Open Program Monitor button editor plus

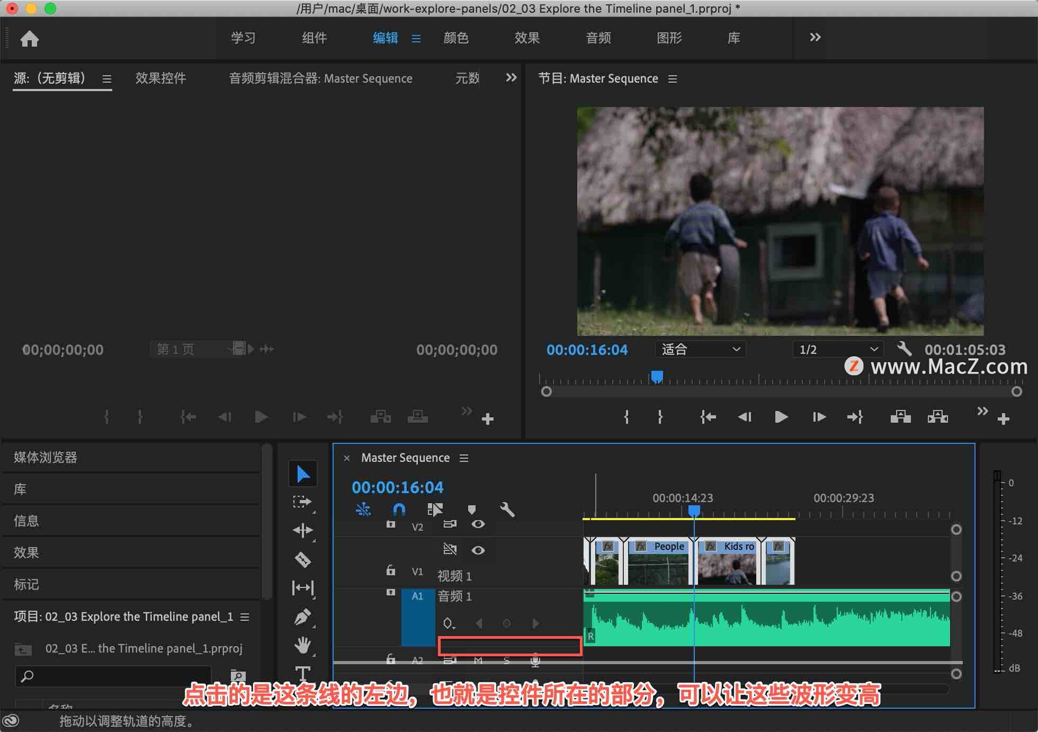[1003, 419]
